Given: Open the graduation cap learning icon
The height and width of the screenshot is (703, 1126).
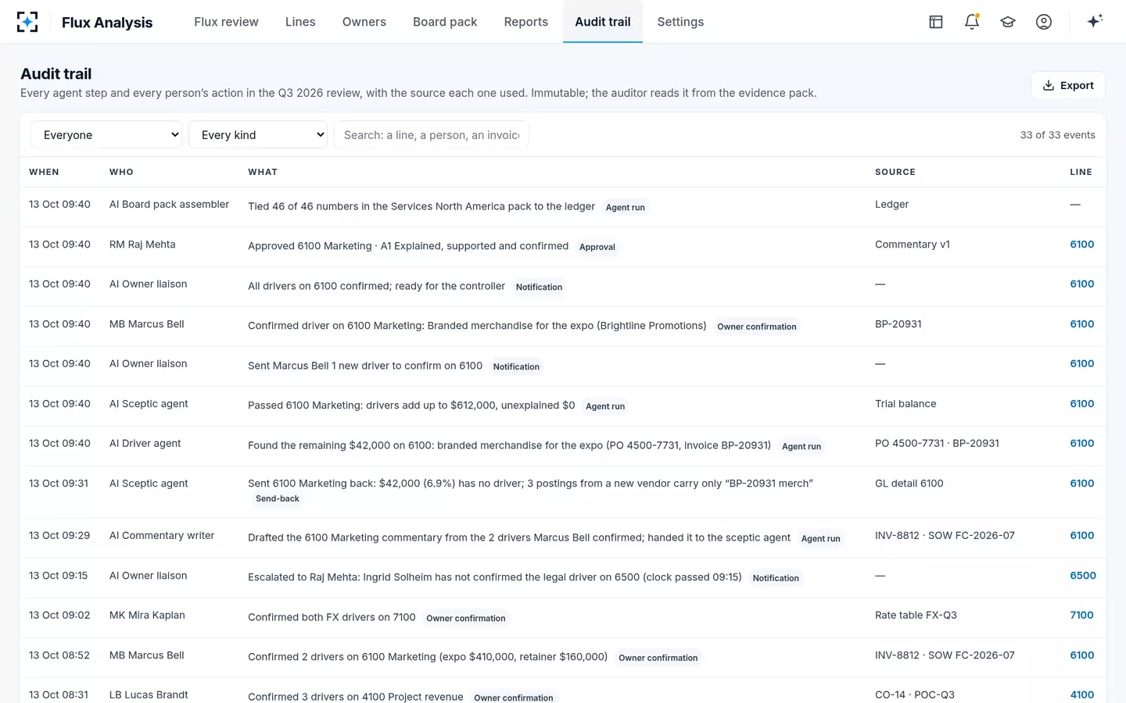Looking at the screenshot, I should (1008, 22).
